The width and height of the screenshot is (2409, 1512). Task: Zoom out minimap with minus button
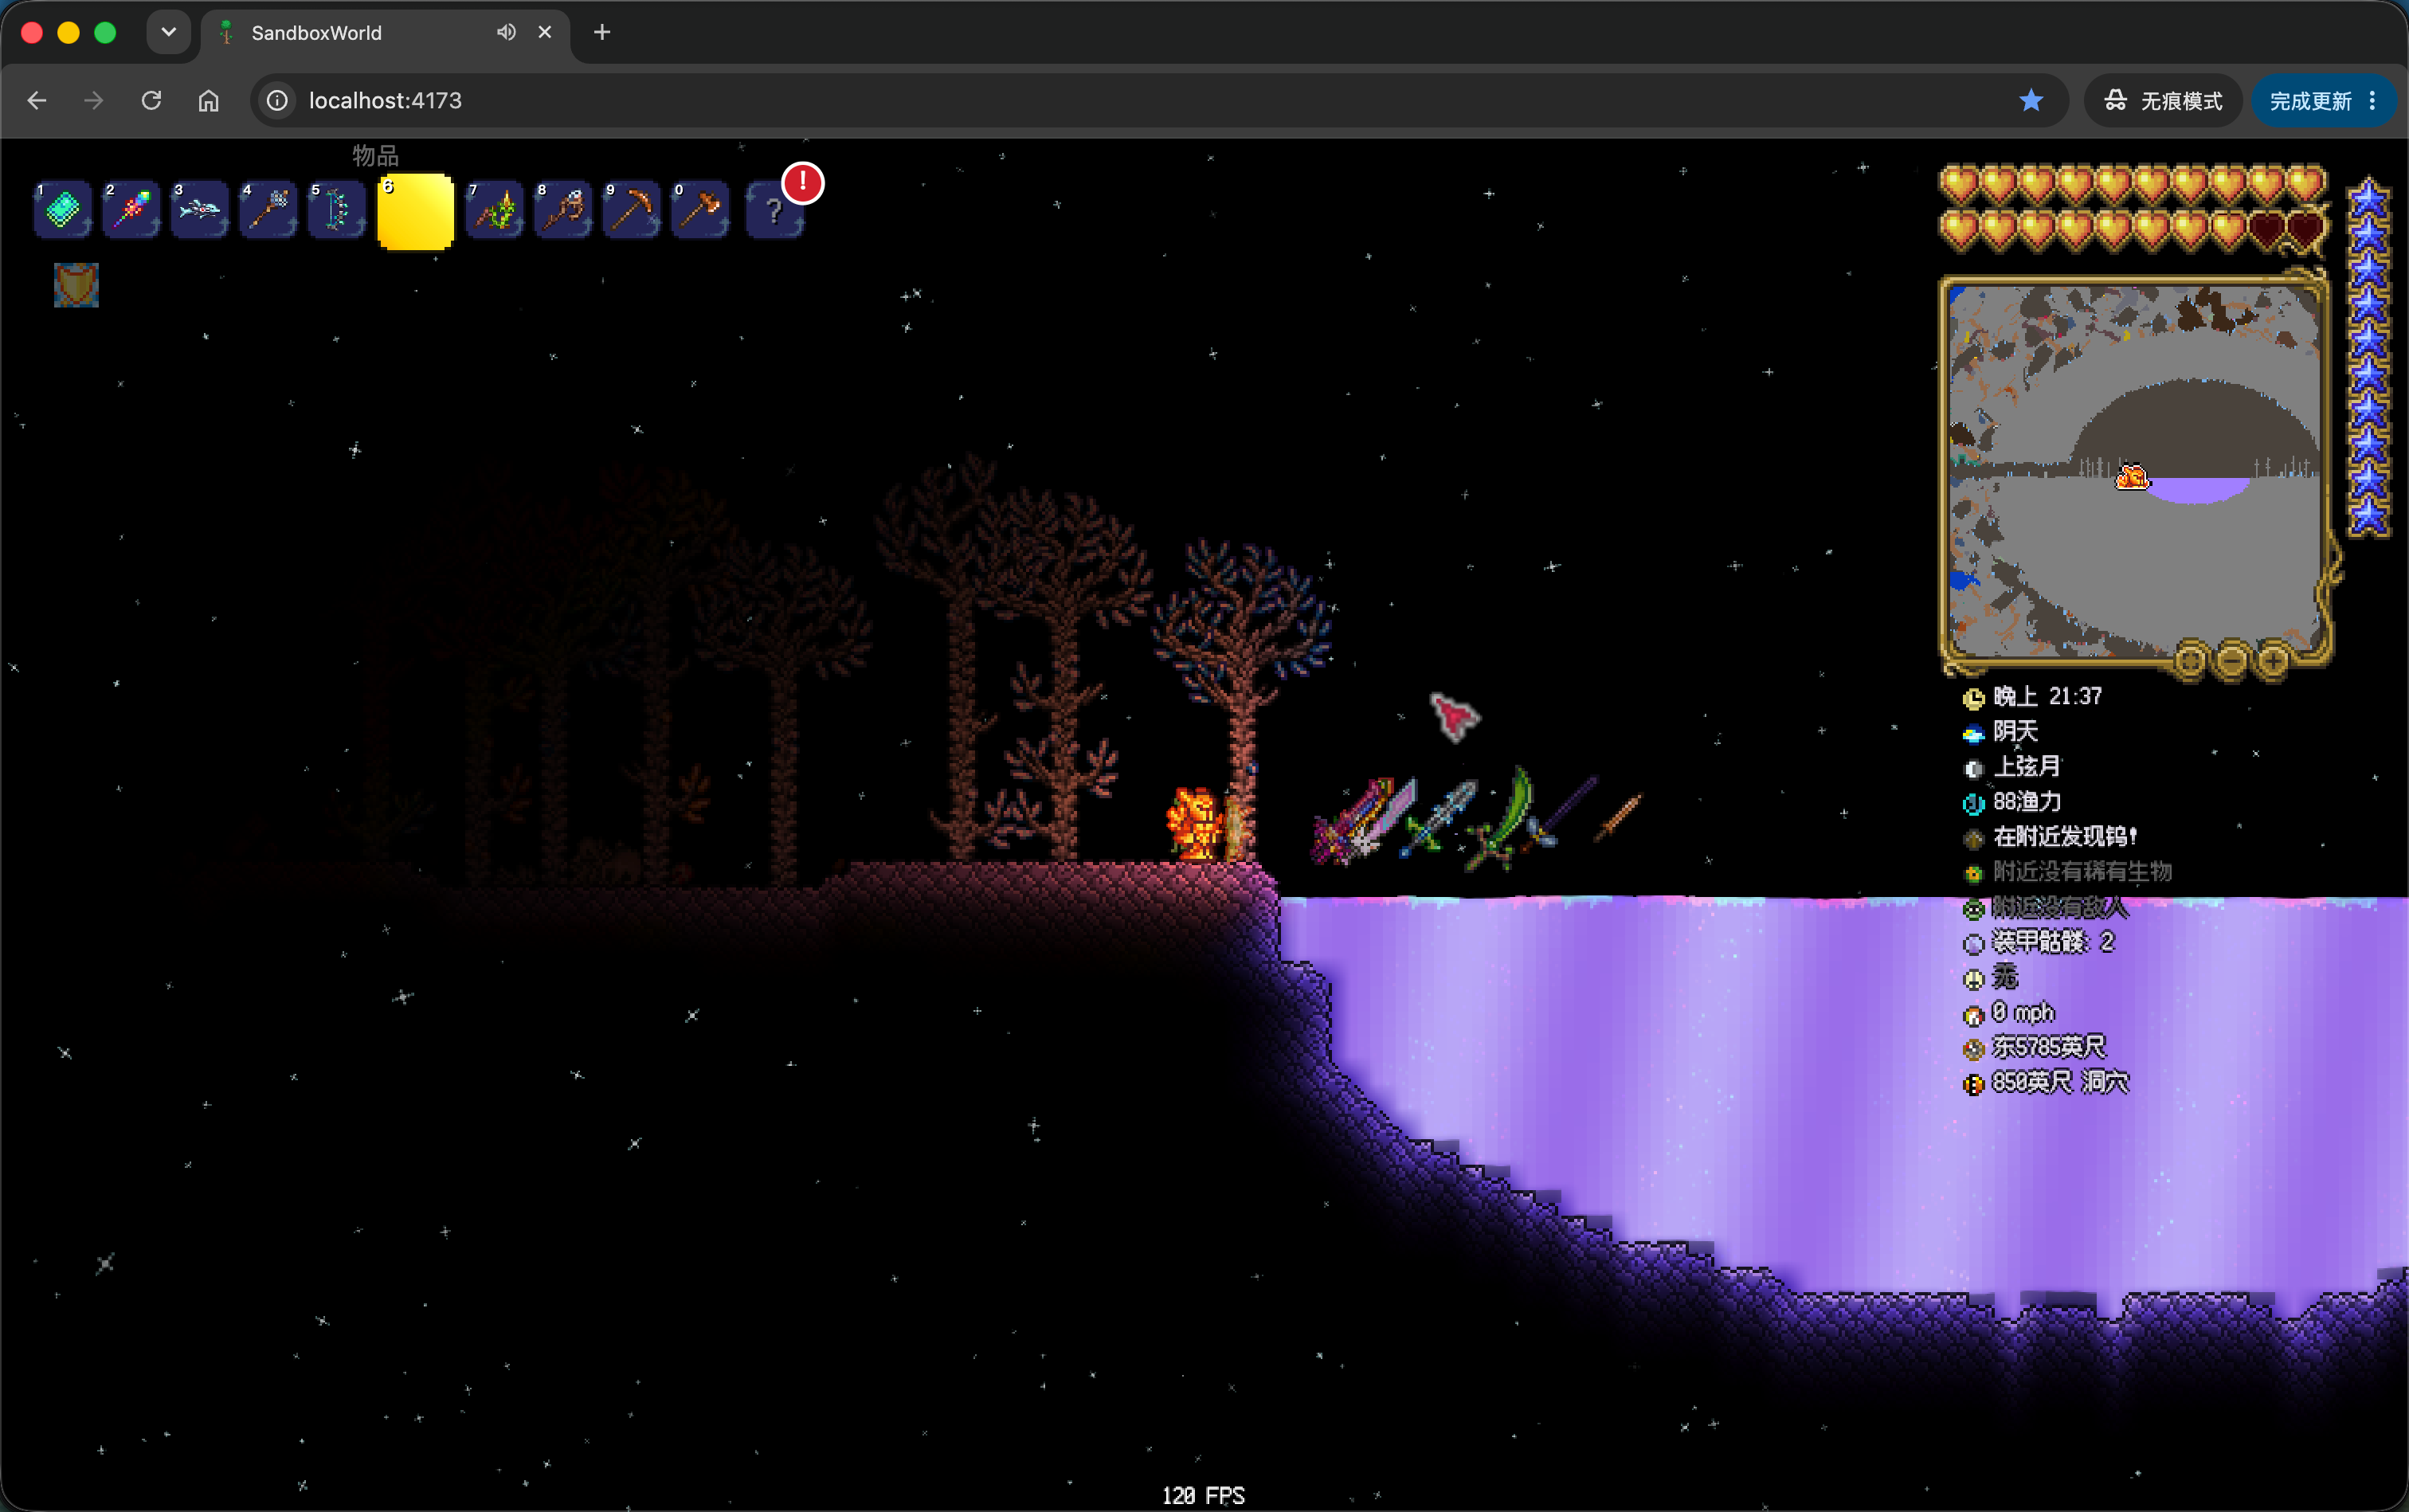(2232, 661)
